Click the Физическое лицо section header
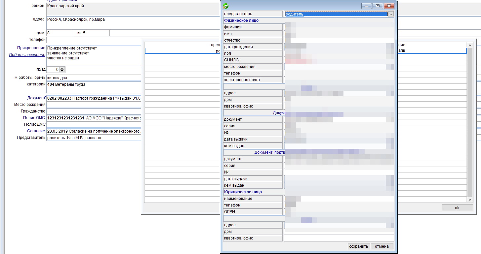The width and height of the screenshot is (481, 254). (x=241, y=20)
